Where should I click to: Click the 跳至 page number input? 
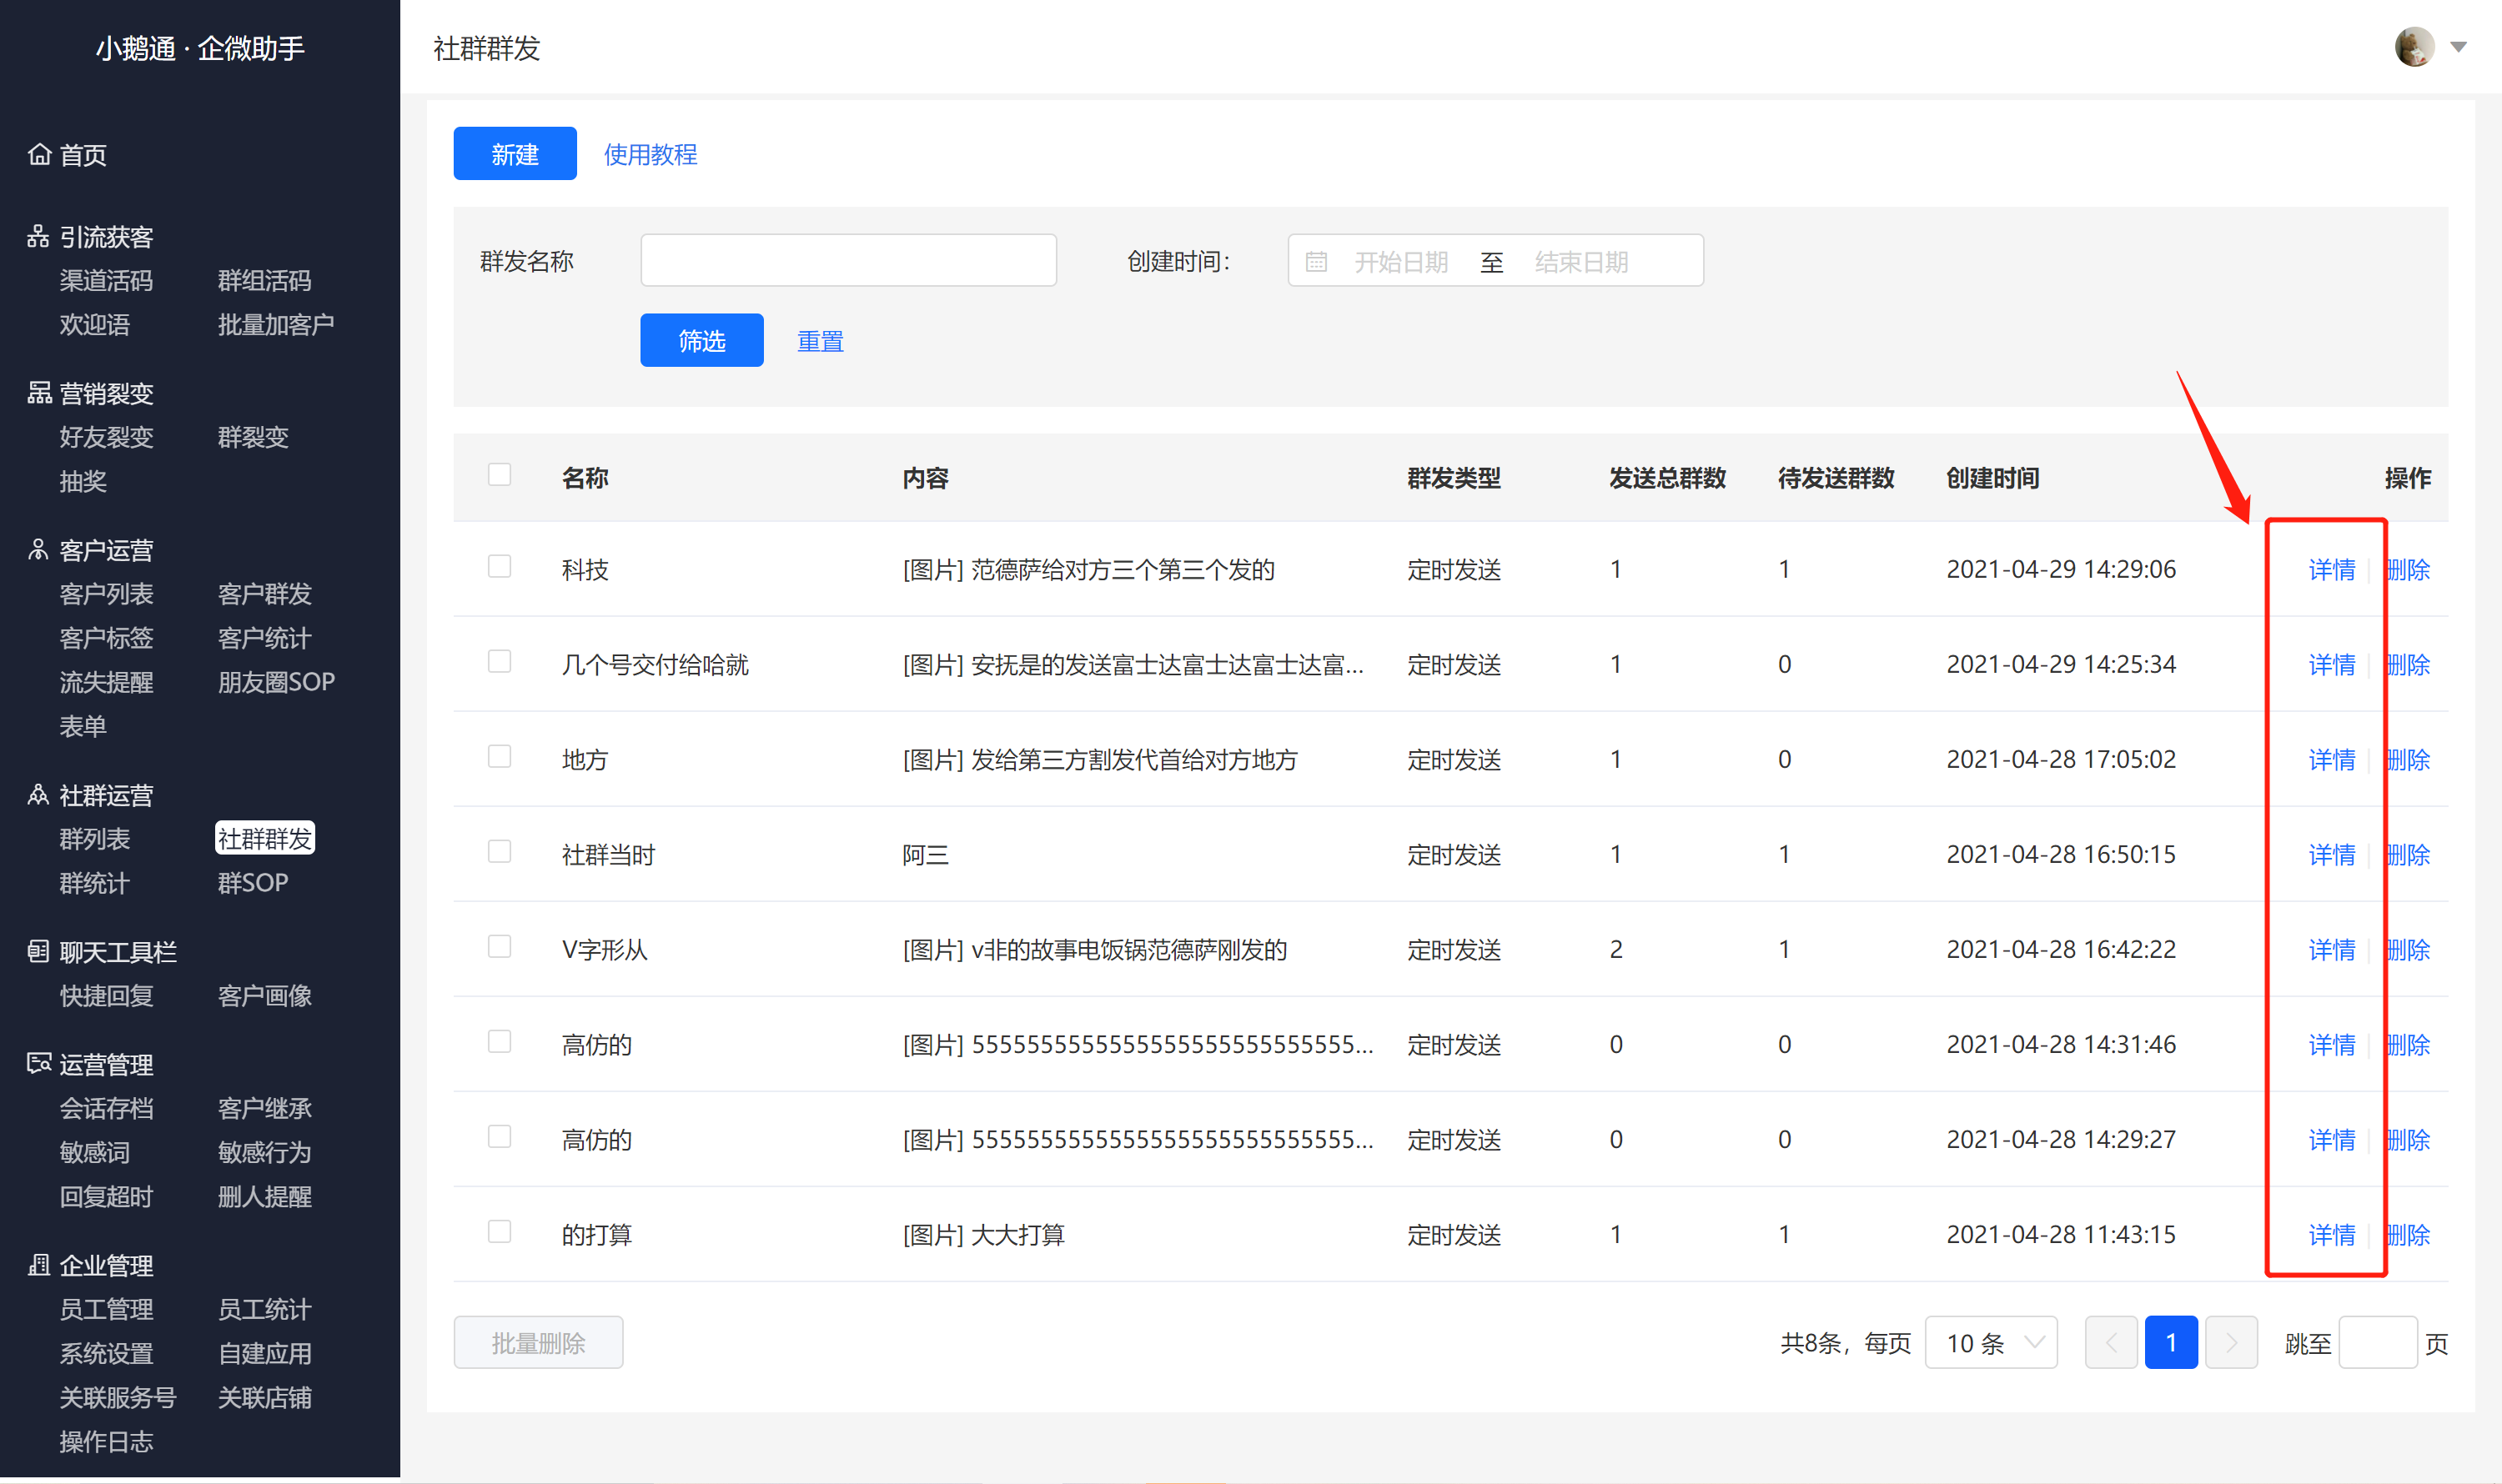click(2378, 1342)
